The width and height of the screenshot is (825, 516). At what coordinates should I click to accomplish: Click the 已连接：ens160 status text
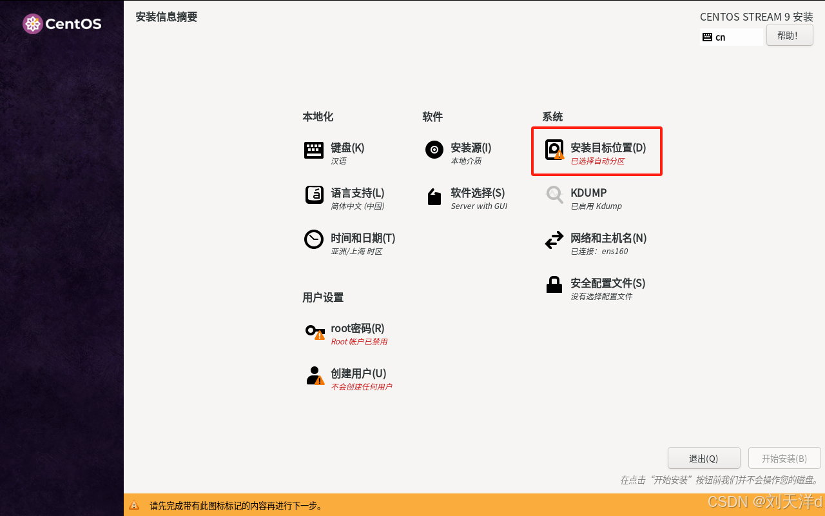tap(599, 252)
